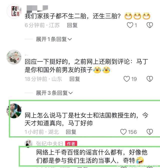Screen dimensions: 160x168
Task: Expand 展开1条回复 under first comment
Action: [x=54, y=39]
